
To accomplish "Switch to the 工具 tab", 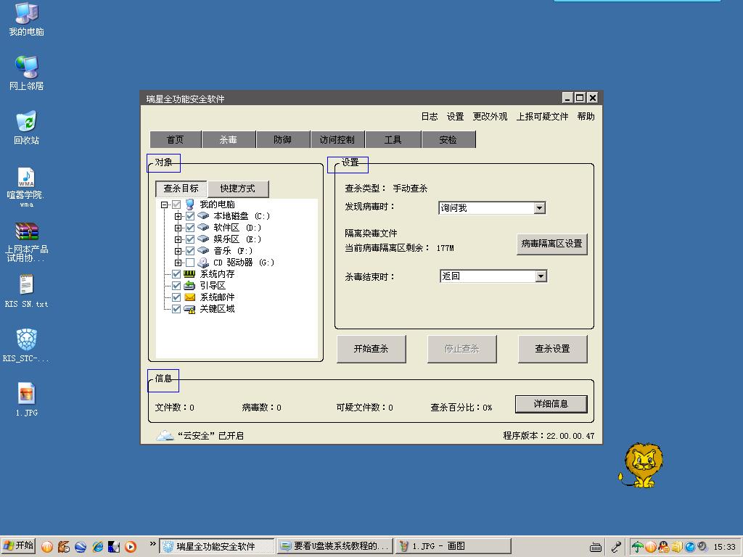I will (393, 140).
